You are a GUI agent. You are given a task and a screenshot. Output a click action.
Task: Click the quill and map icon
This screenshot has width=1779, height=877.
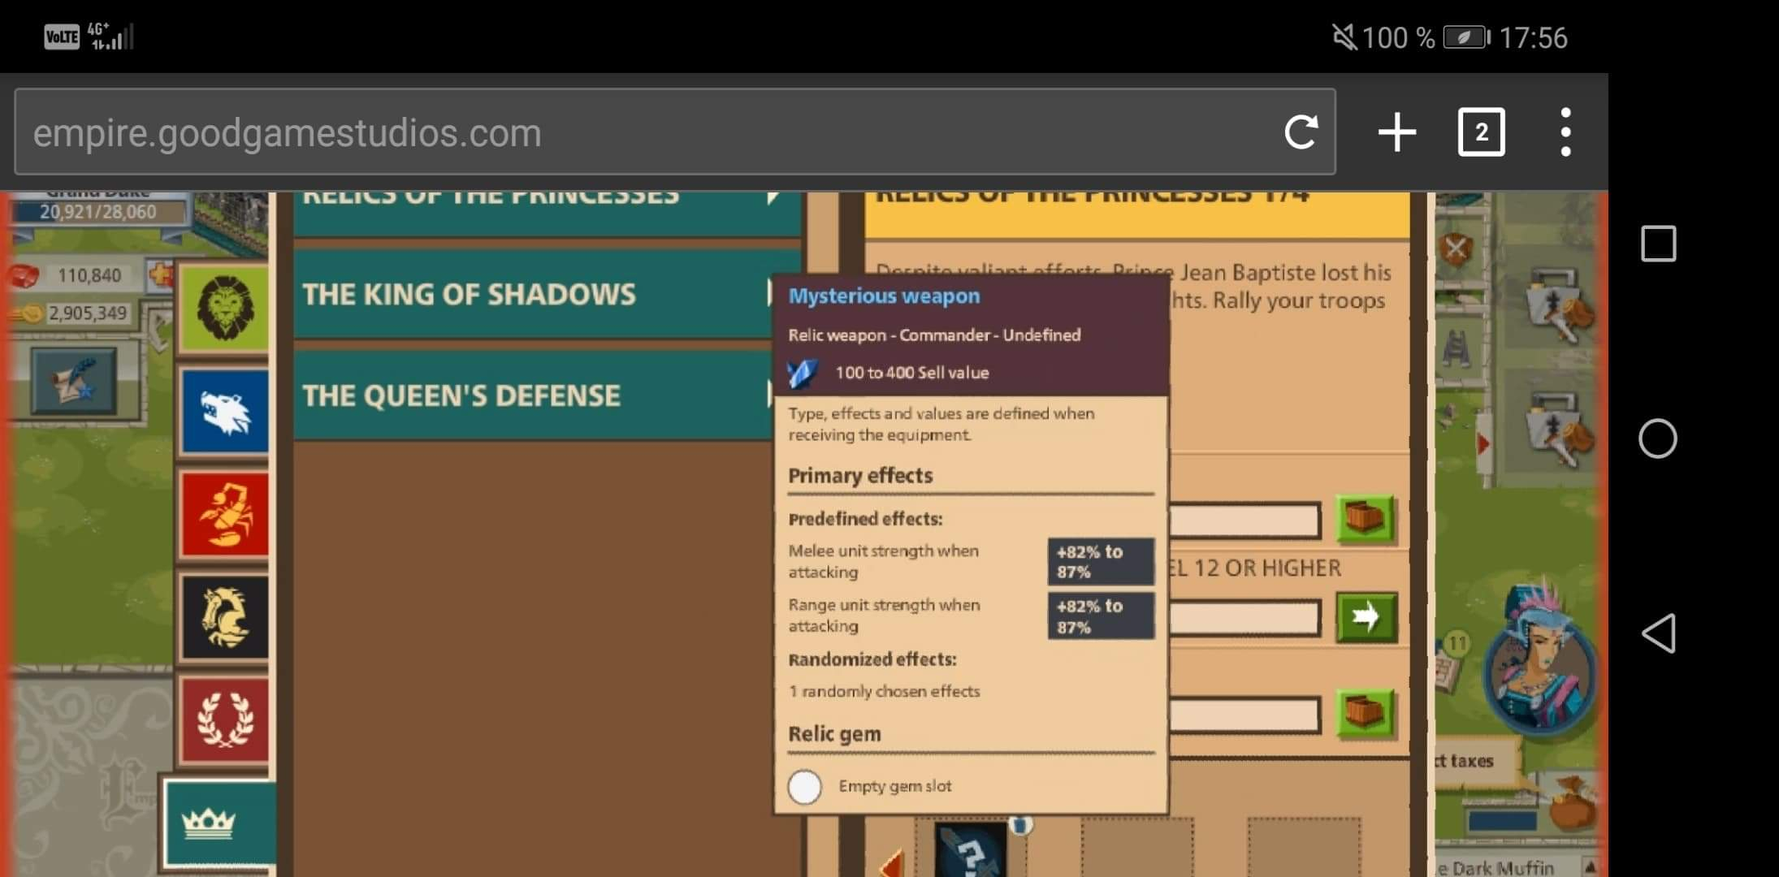tap(74, 381)
